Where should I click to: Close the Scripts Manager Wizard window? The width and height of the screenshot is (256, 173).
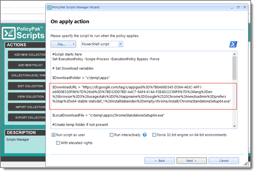(245, 7)
